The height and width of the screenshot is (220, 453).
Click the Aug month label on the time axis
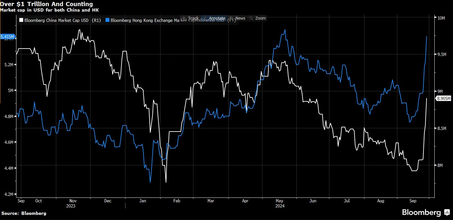(x=381, y=201)
